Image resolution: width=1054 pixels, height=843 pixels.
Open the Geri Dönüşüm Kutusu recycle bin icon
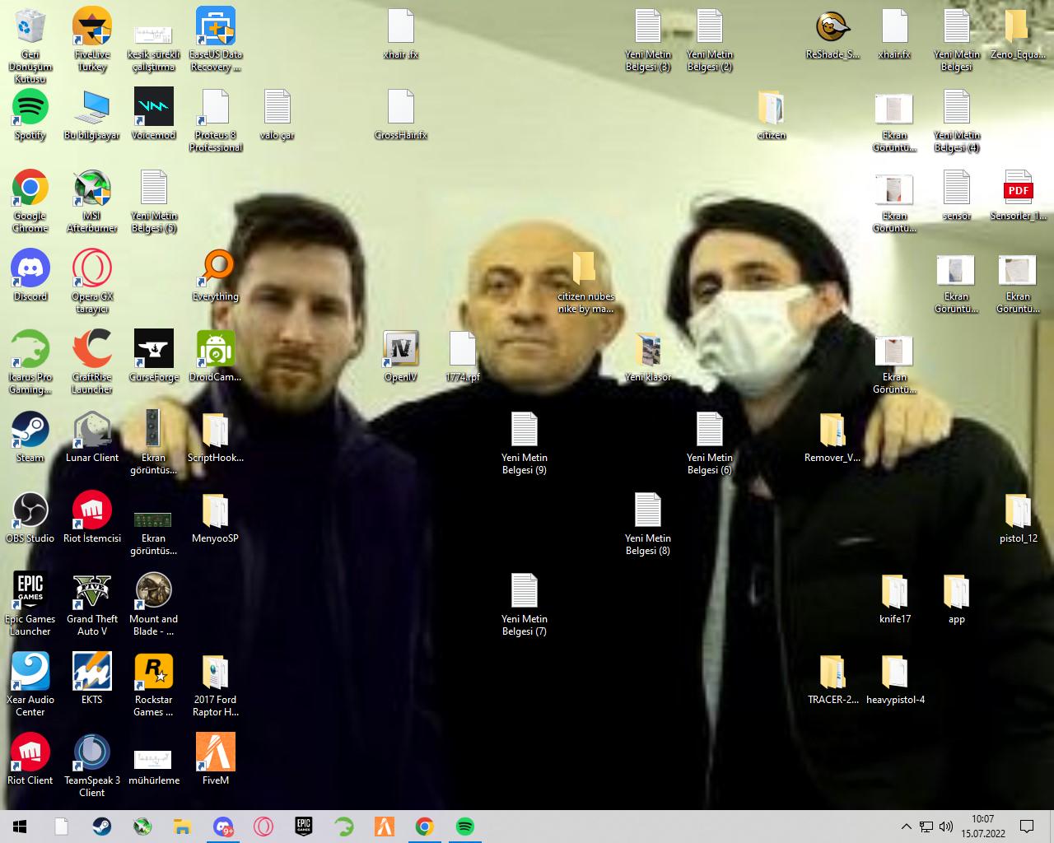coord(30,44)
